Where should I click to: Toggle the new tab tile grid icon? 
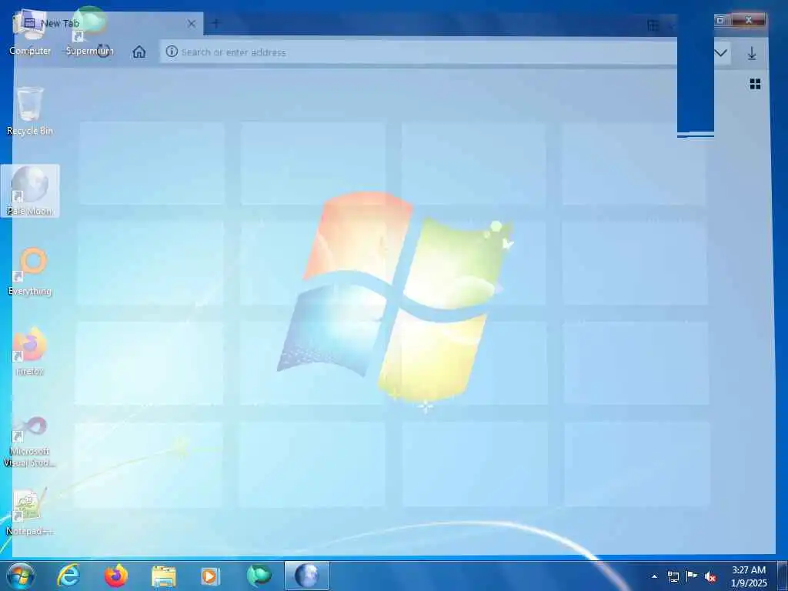point(755,84)
